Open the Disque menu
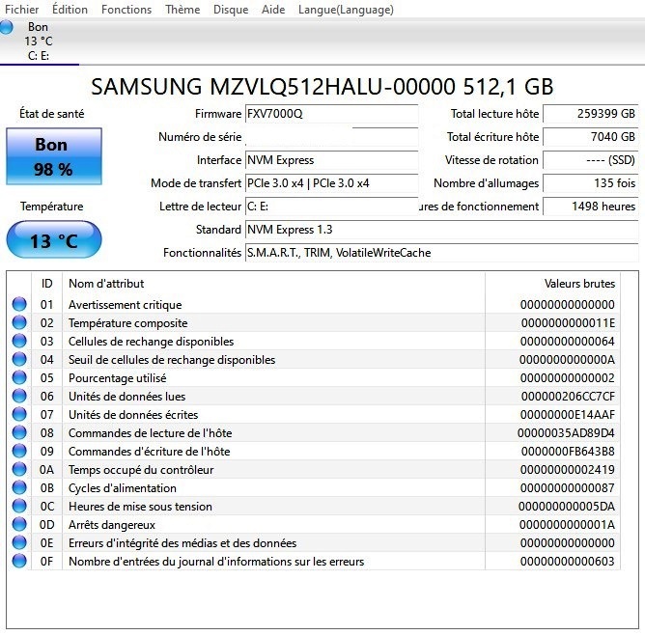The image size is (645, 635). [x=231, y=10]
